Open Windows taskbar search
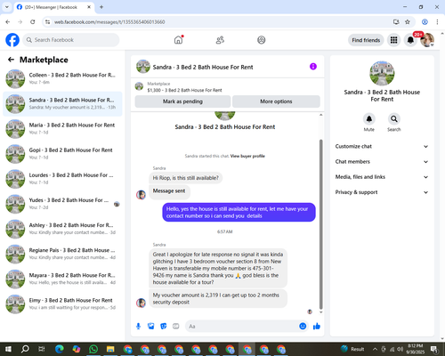The width and height of the screenshot is (445, 356). tap(25, 349)
